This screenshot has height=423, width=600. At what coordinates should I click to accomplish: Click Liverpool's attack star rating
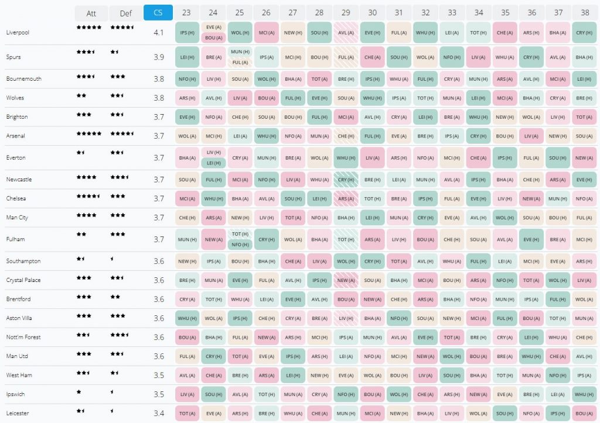coord(89,27)
